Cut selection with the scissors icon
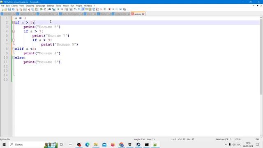This screenshot has height=148, width=263. tap(29, 9)
